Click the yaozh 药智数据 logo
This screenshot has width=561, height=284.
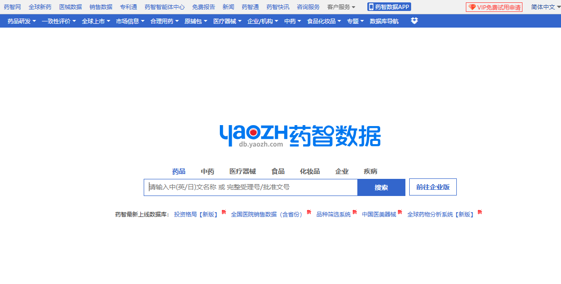point(300,136)
